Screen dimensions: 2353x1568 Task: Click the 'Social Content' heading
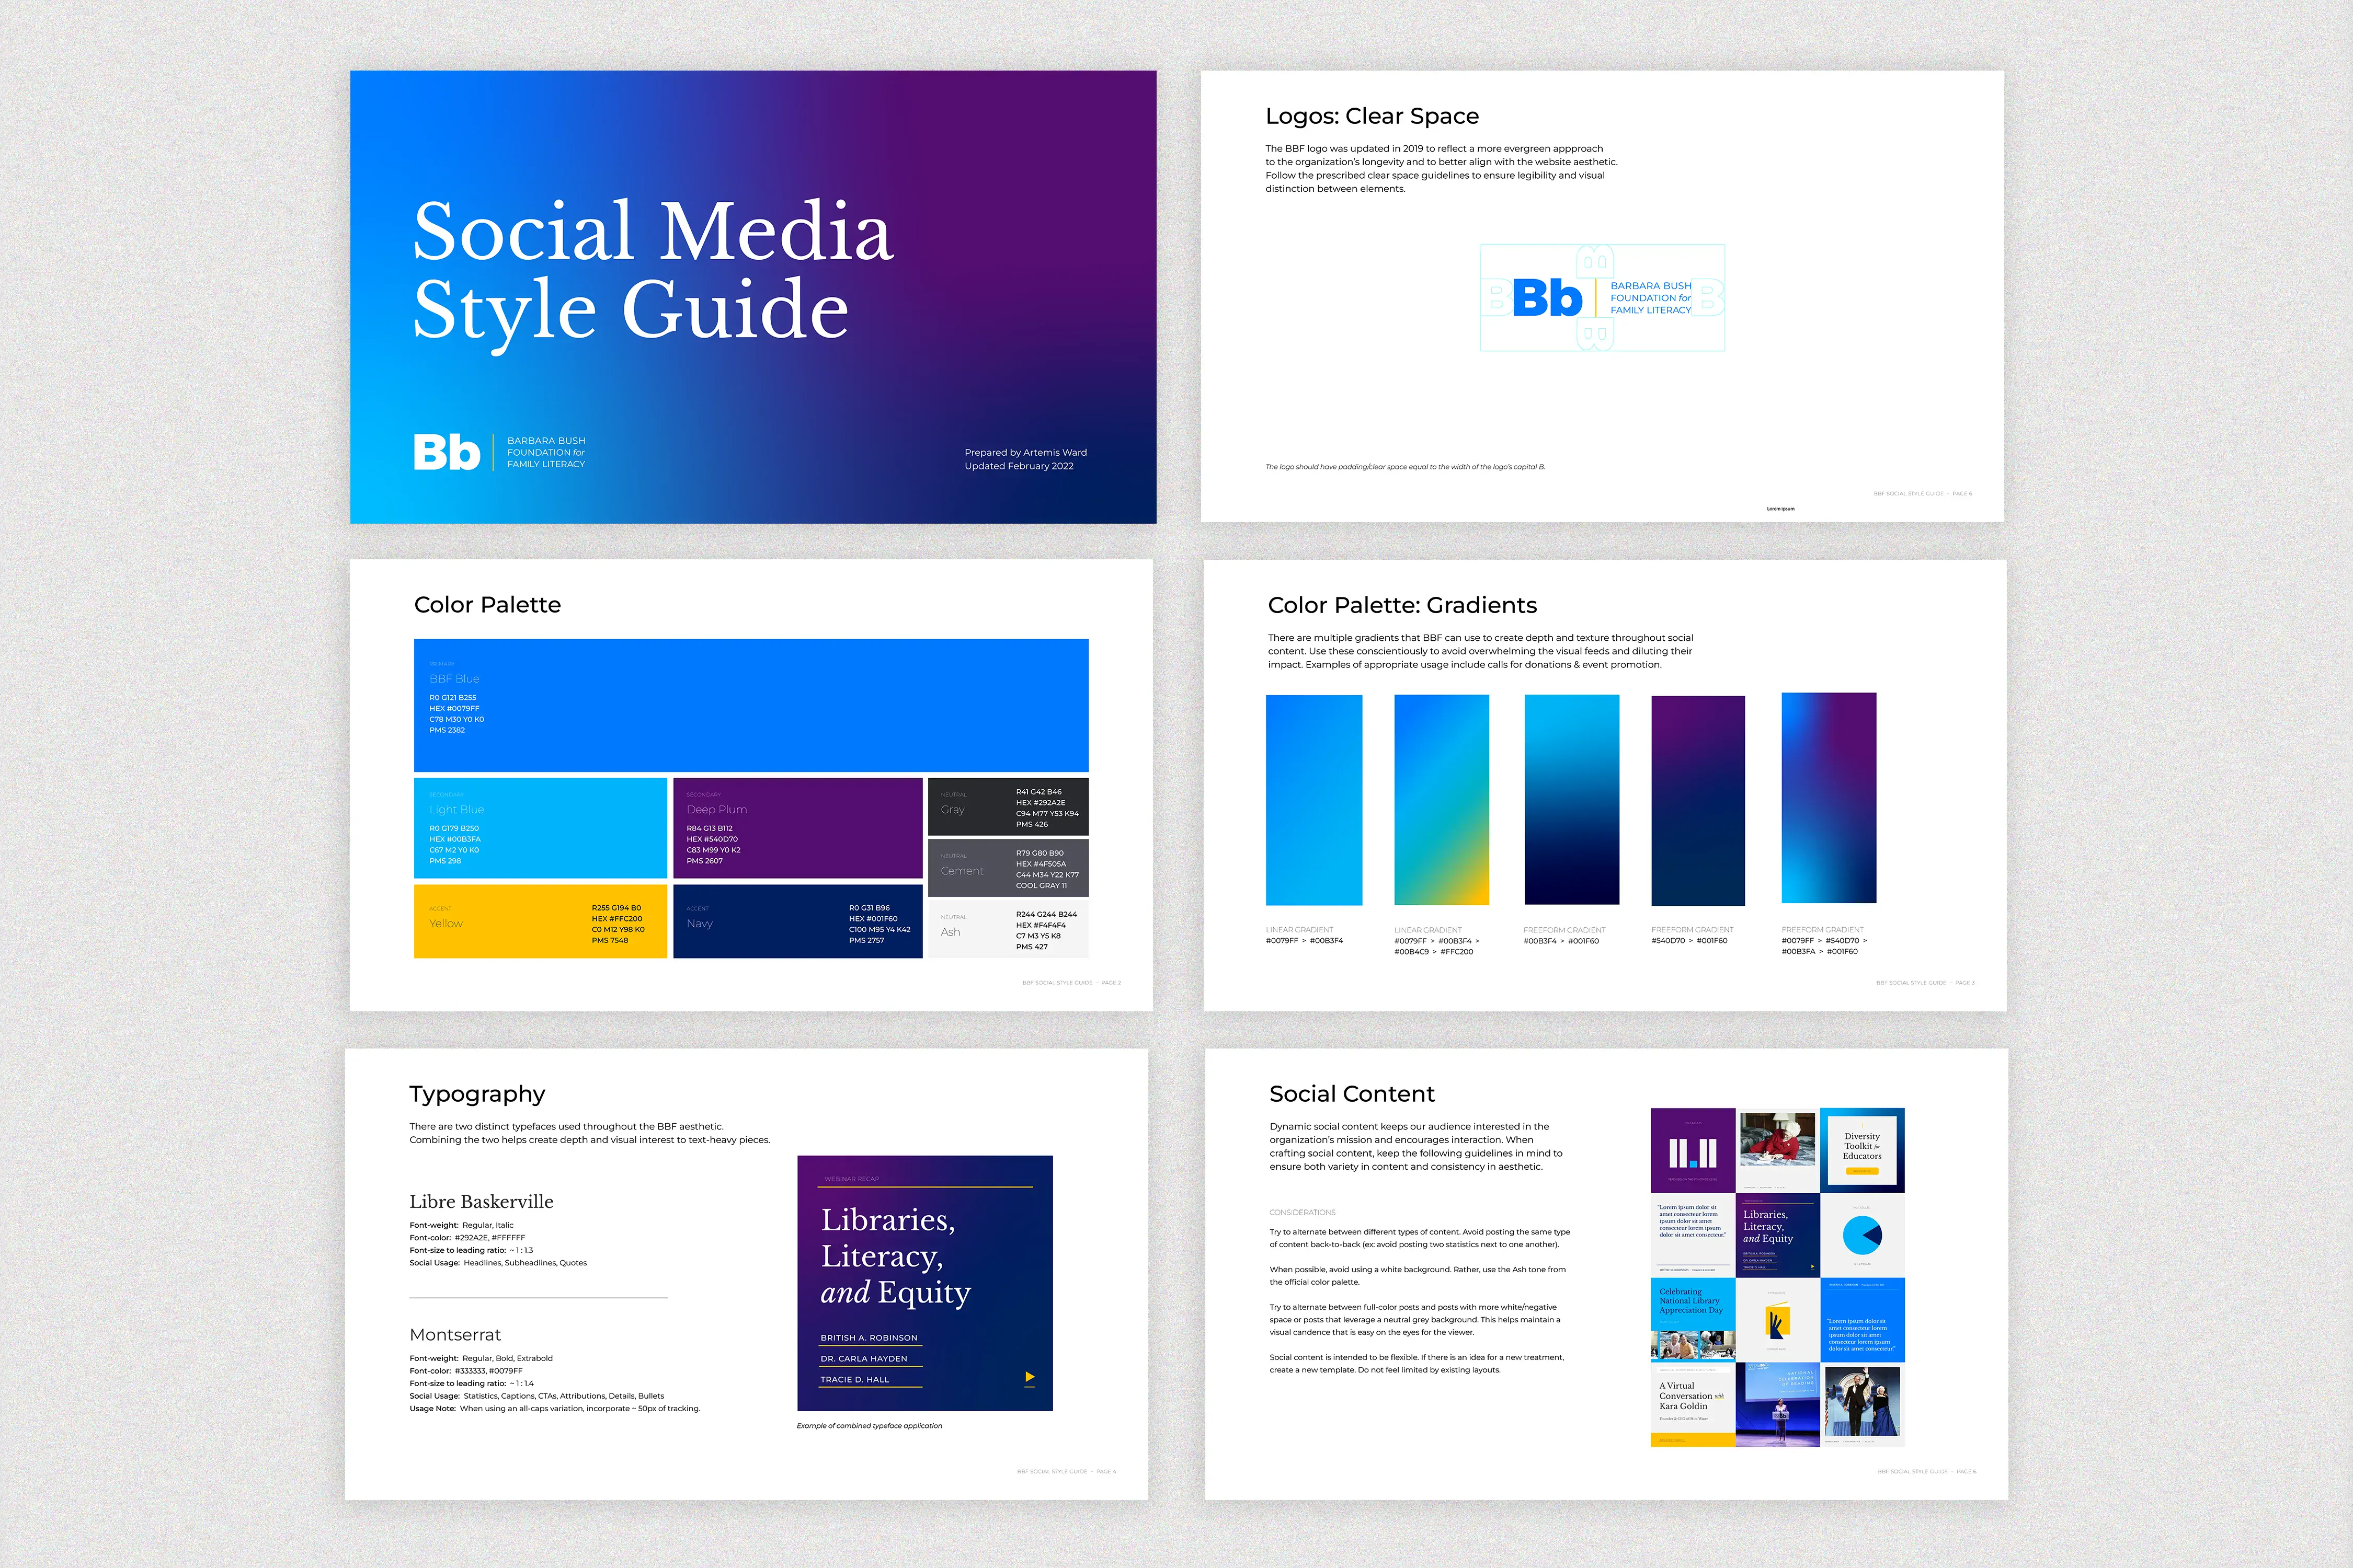tap(1352, 1094)
